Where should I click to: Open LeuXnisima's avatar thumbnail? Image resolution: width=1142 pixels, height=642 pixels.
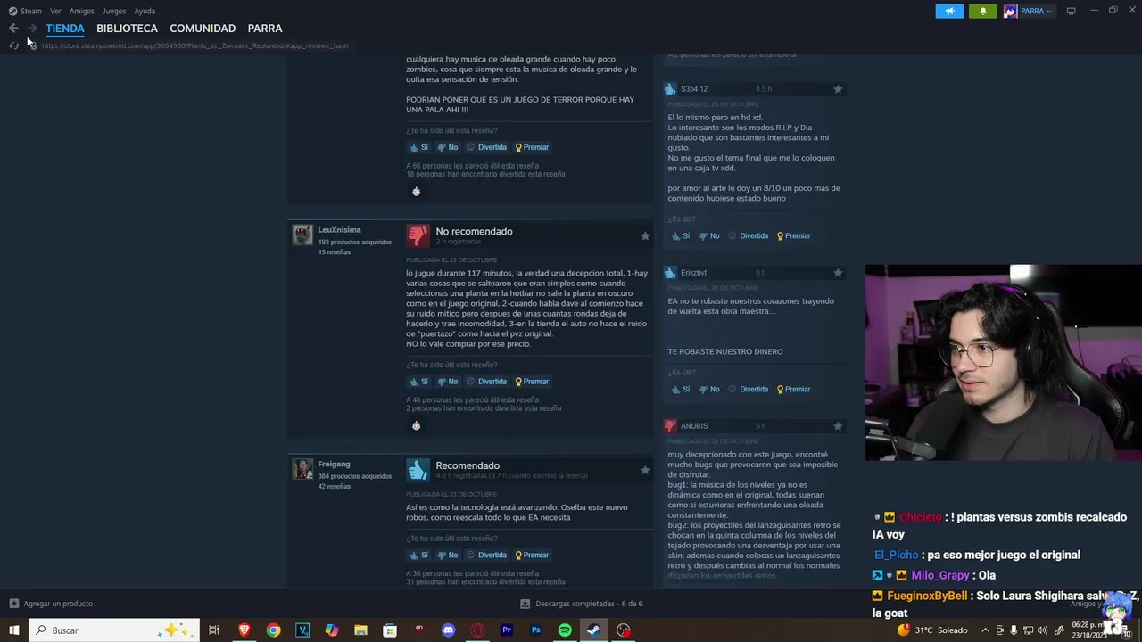tap(302, 235)
